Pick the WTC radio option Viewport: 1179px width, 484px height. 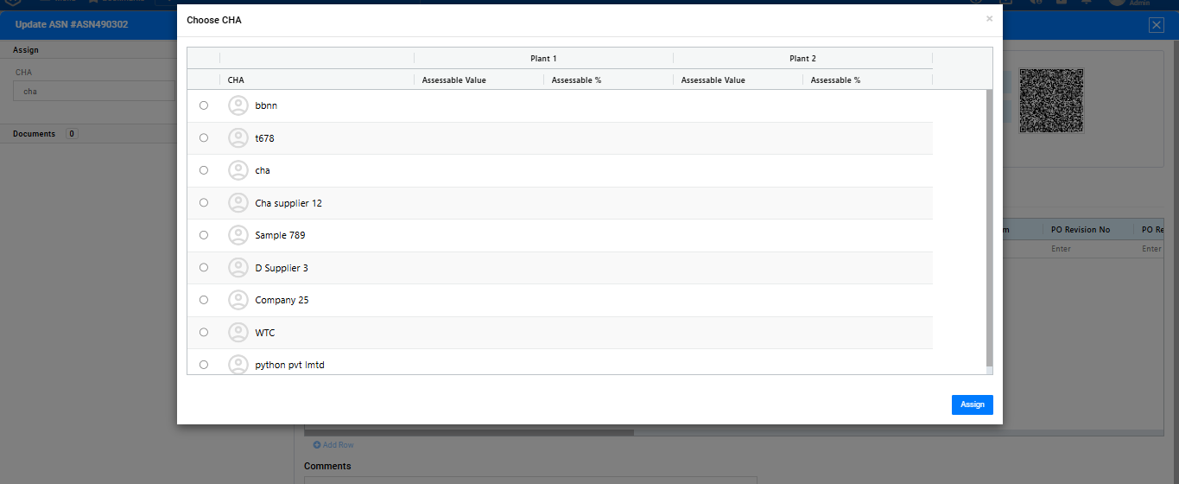coord(204,333)
